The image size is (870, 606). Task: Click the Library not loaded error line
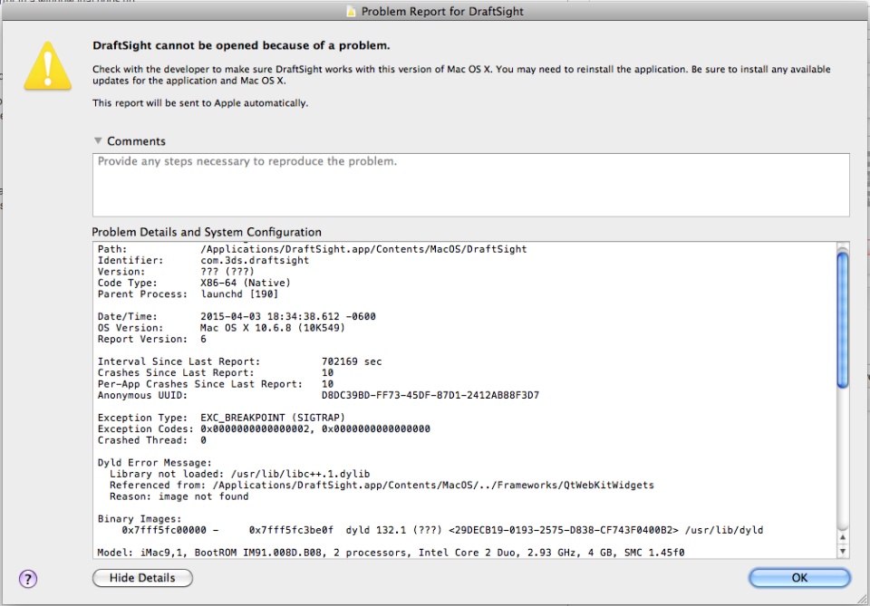[x=240, y=474]
